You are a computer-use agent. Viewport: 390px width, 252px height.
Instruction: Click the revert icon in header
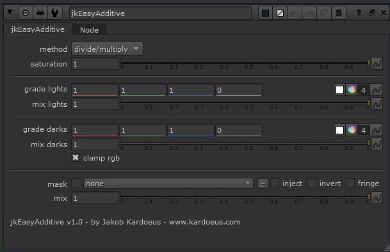[x=324, y=13]
